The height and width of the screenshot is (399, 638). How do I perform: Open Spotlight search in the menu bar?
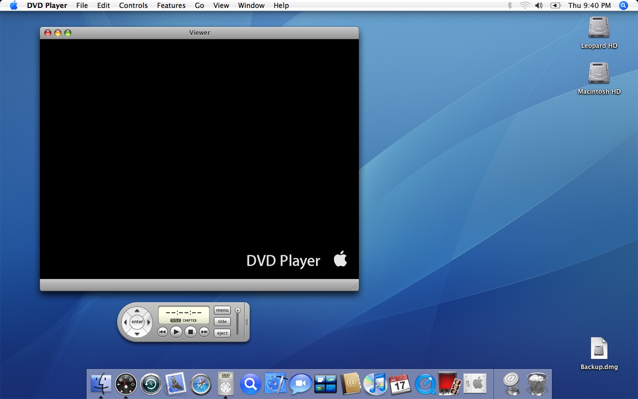tap(624, 5)
